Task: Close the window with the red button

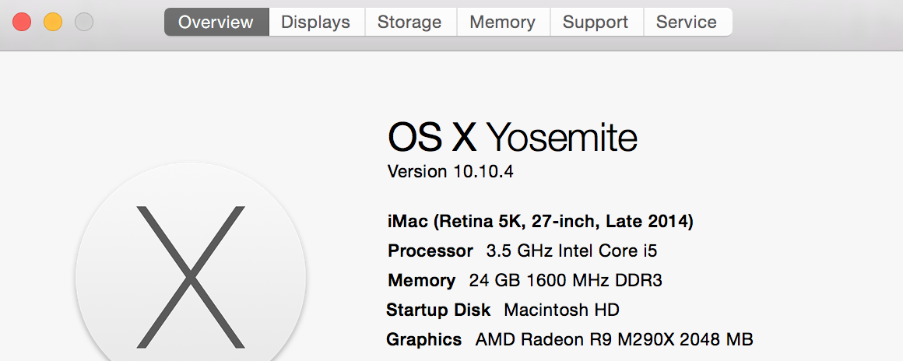Action: tap(22, 23)
